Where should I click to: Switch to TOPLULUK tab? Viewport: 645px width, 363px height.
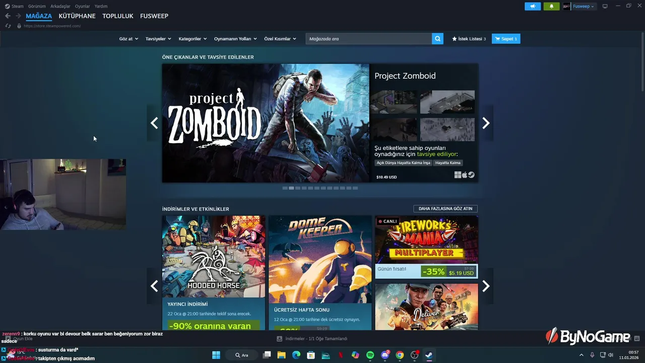(118, 16)
